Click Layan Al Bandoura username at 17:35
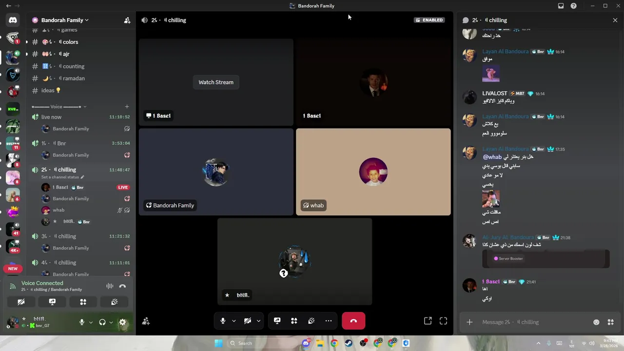This screenshot has height=351, width=624. pos(506,149)
